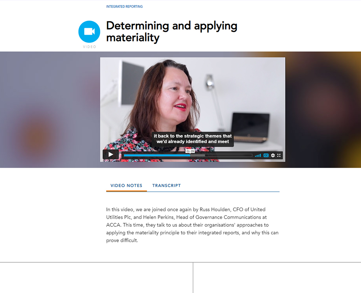
Task: Click the blurred banner left of the video
Action: coord(50,110)
